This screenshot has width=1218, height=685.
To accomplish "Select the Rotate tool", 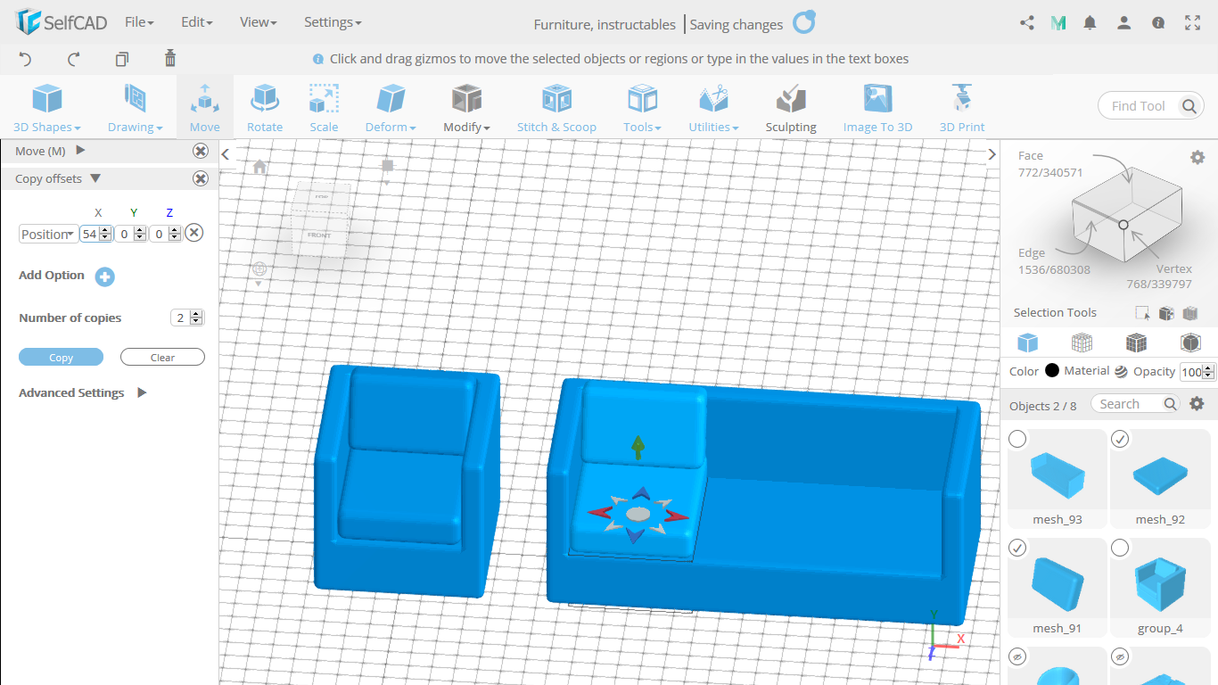I will [x=265, y=107].
